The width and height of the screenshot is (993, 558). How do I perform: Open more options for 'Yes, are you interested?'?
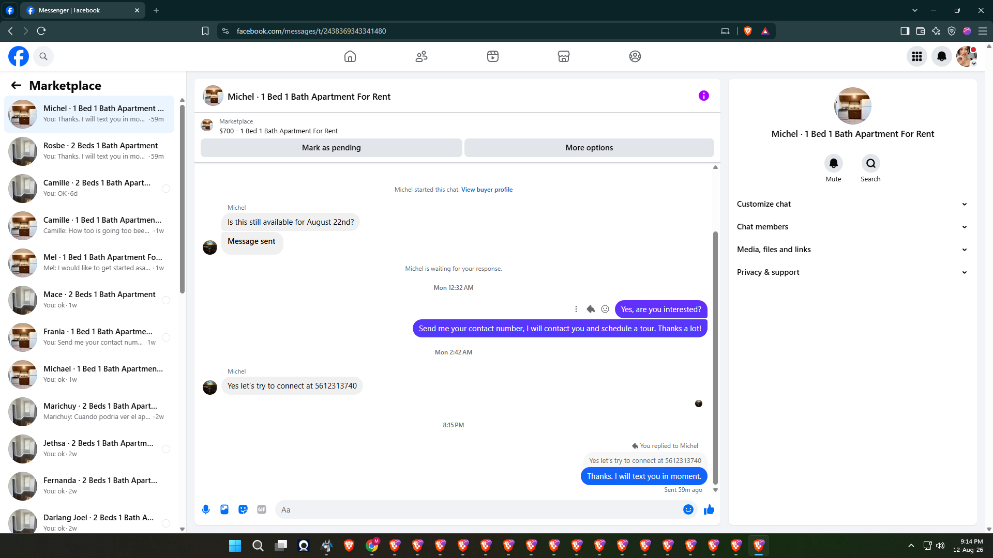(576, 309)
